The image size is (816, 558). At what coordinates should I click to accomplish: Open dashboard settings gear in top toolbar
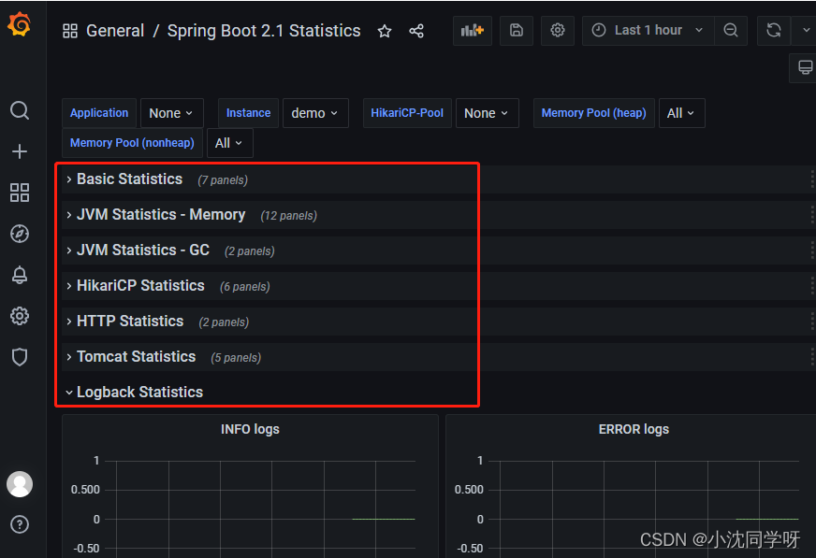558,31
